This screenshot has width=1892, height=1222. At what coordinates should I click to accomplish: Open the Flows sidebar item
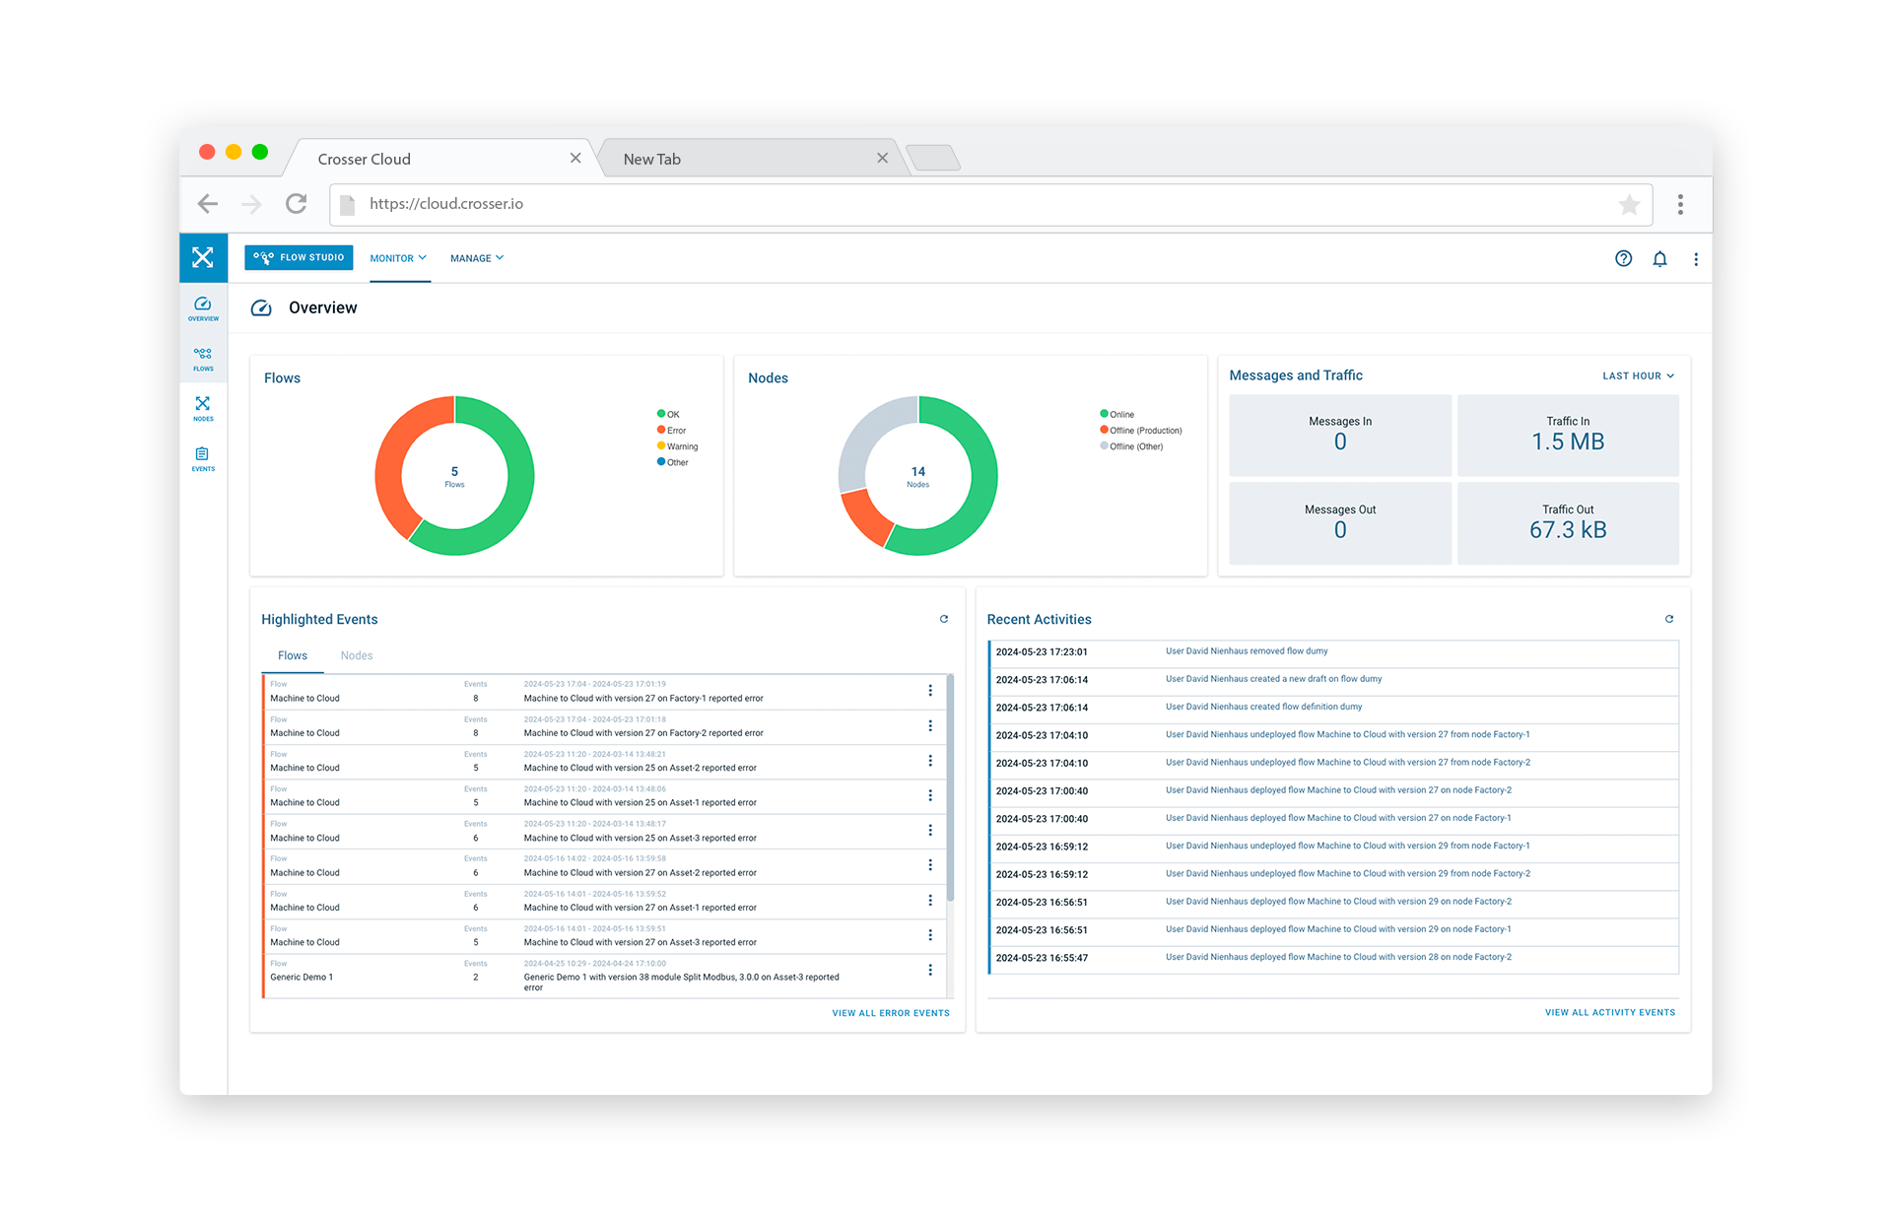pyautogui.click(x=203, y=359)
